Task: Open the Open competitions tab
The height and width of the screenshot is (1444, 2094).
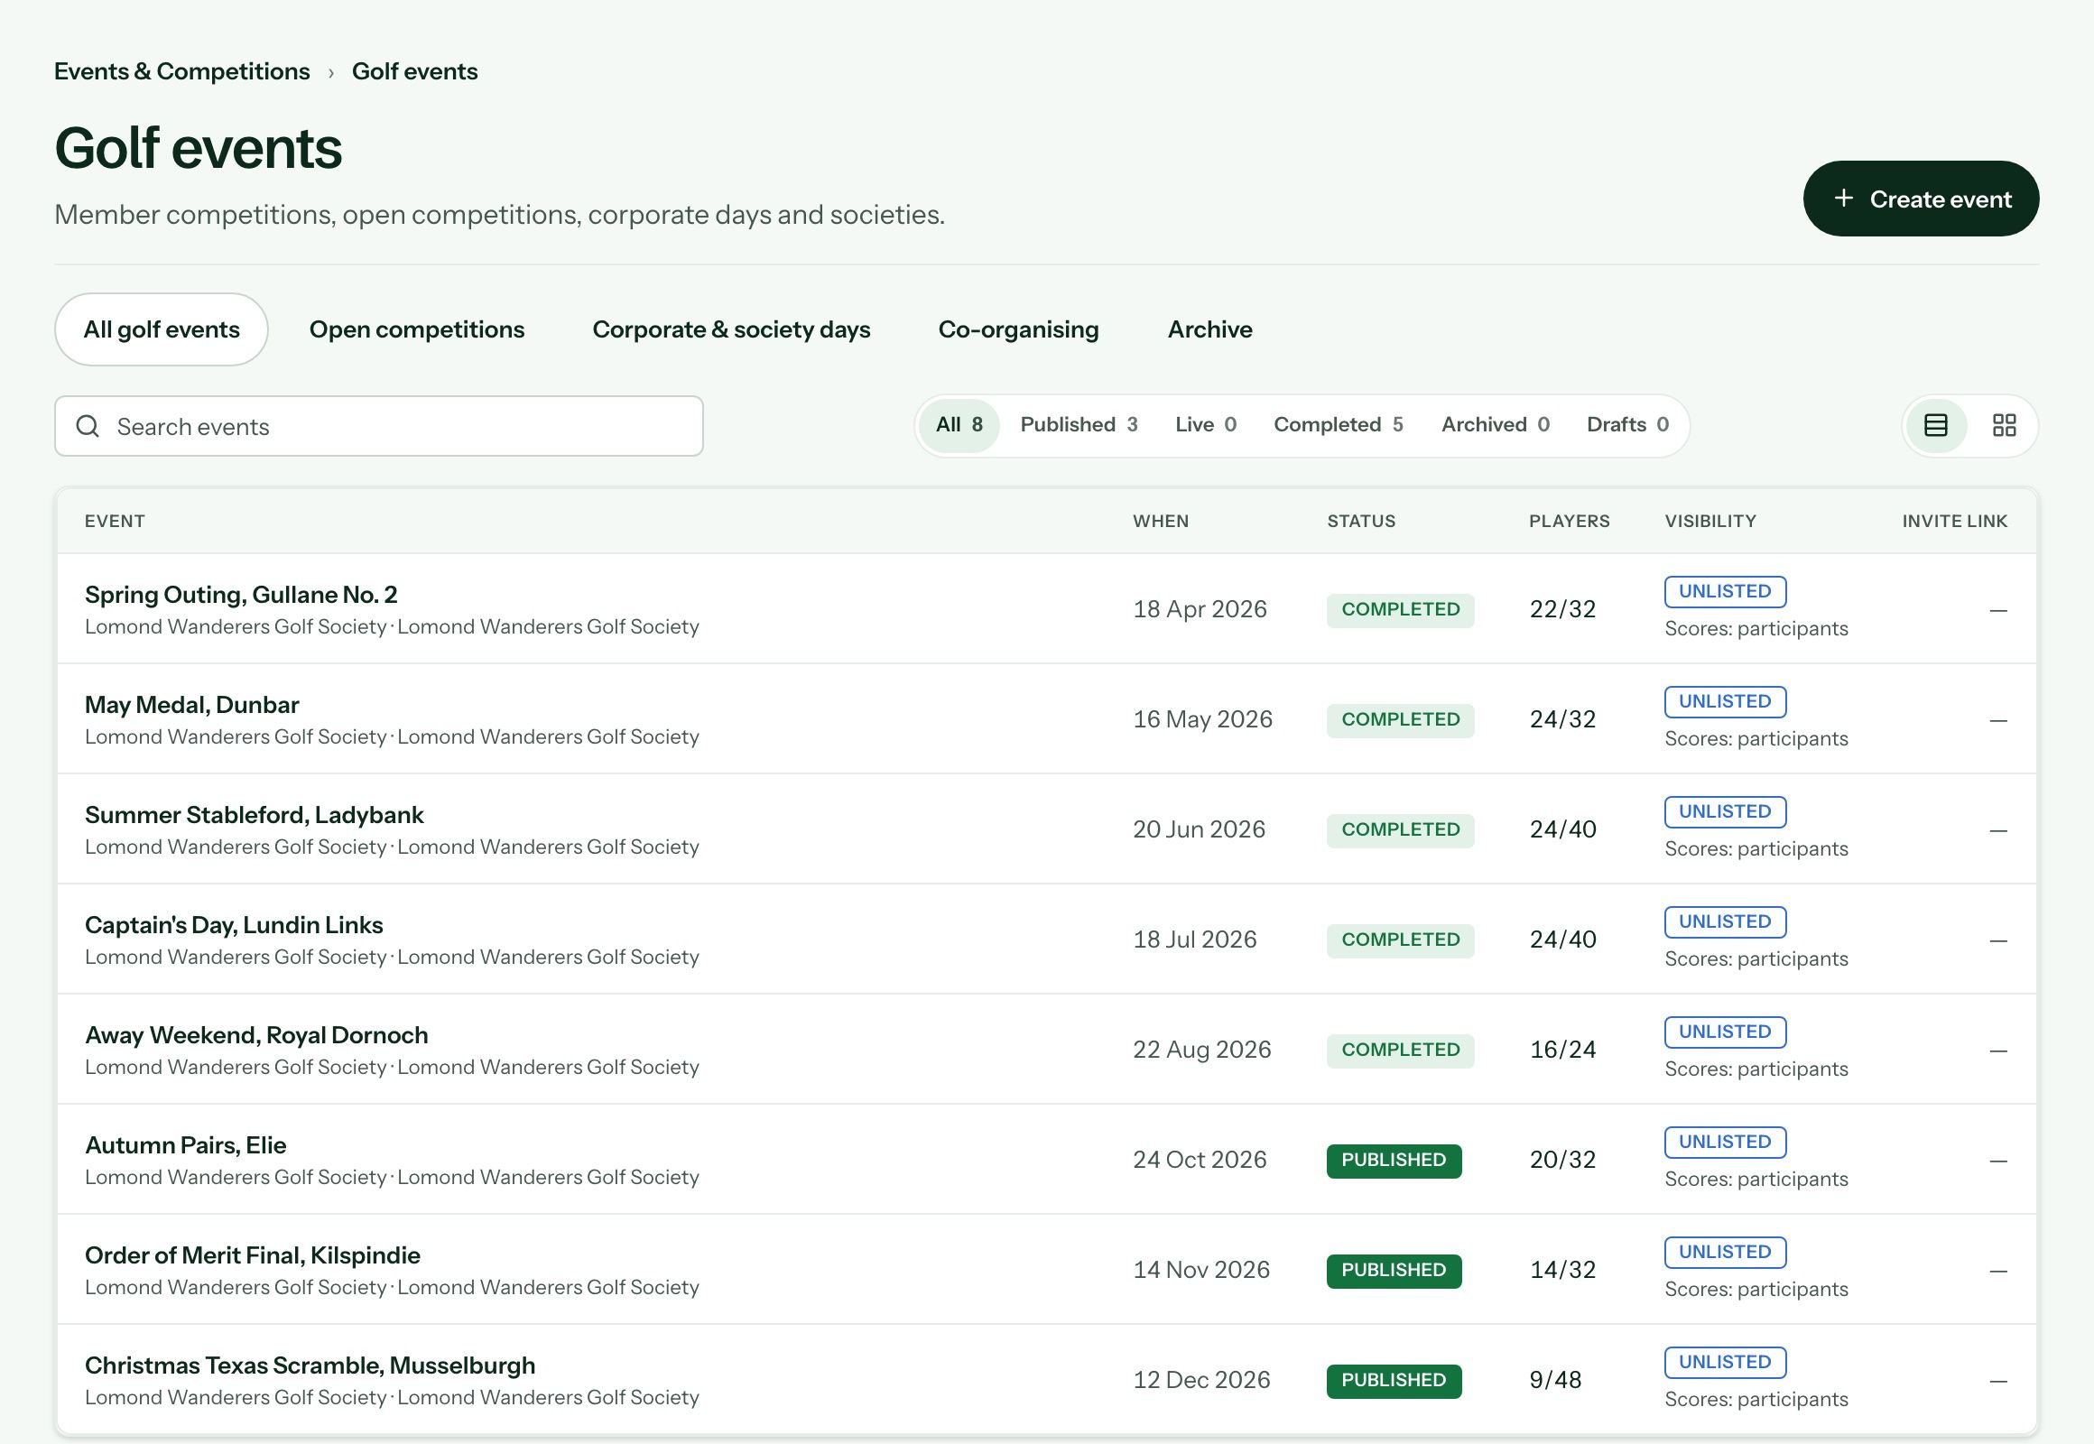Action: click(x=416, y=329)
